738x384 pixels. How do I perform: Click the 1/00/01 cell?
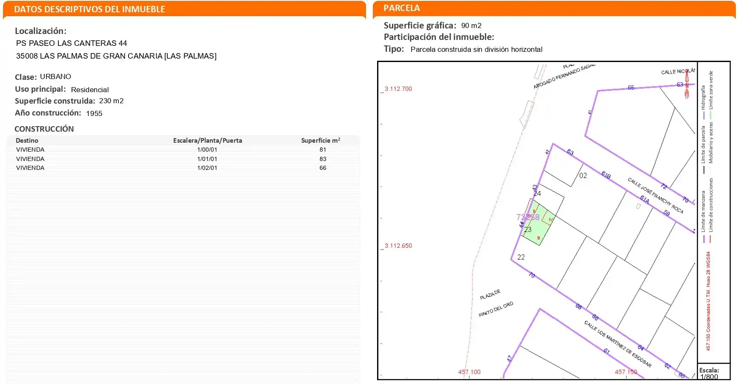(x=207, y=150)
